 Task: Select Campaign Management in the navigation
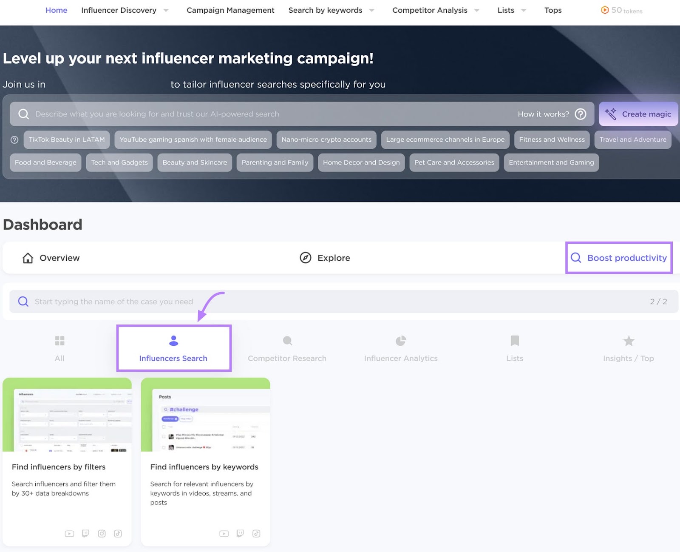[230, 10]
